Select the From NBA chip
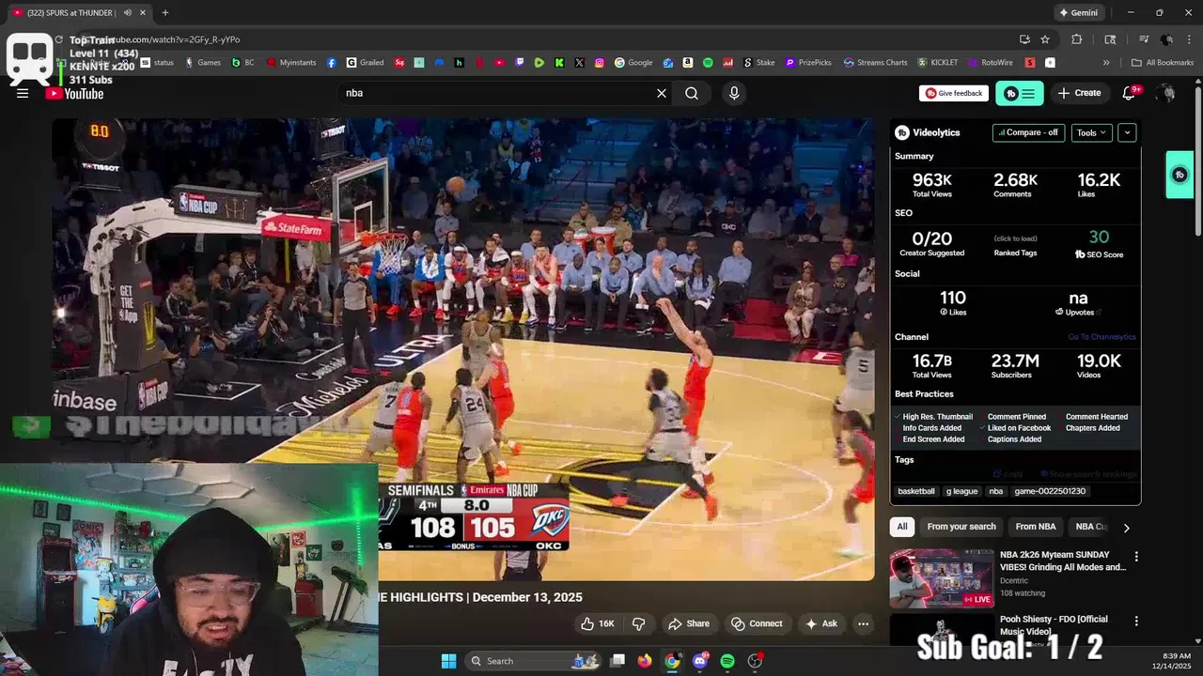Screen dimensions: 1203x676 point(1036,527)
